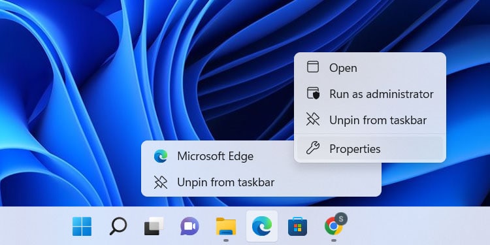Click the wrench icon beside Properties

(x=313, y=148)
